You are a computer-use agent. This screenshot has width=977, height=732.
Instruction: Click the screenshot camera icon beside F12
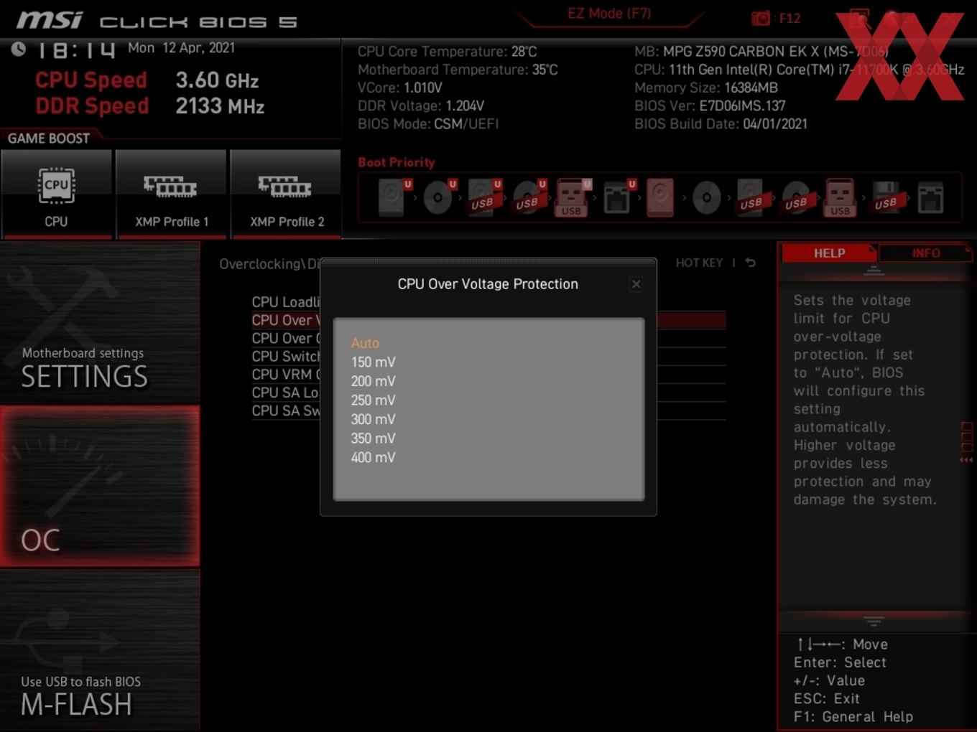tap(760, 18)
